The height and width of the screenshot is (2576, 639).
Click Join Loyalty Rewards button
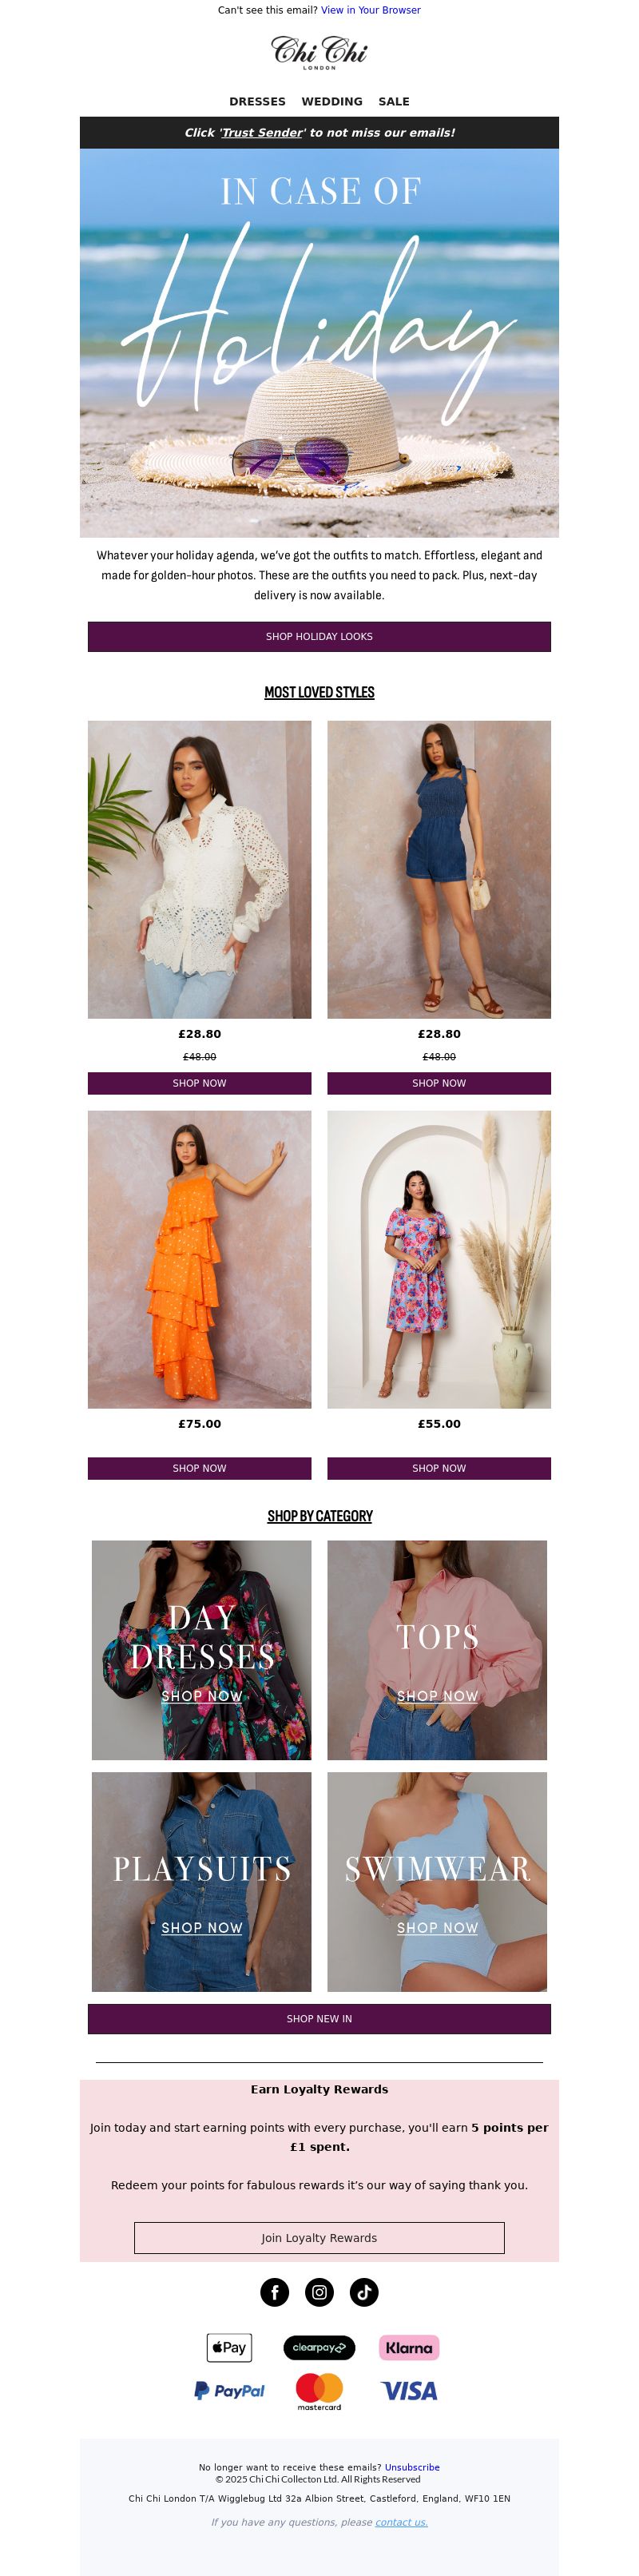tap(319, 2237)
